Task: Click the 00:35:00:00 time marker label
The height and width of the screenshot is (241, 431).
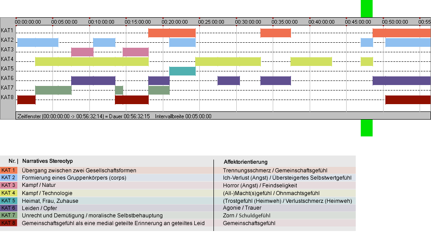Action: [x=285, y=22]
